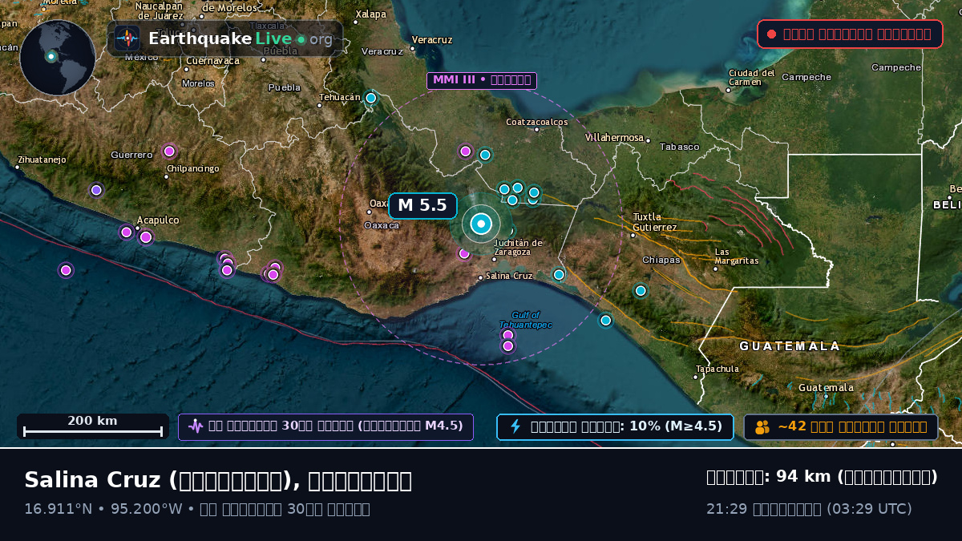Screen dimensions: 962x541
Task: Click the Chiapas state label
Action: pyautogui.click(x=661, y=260)
